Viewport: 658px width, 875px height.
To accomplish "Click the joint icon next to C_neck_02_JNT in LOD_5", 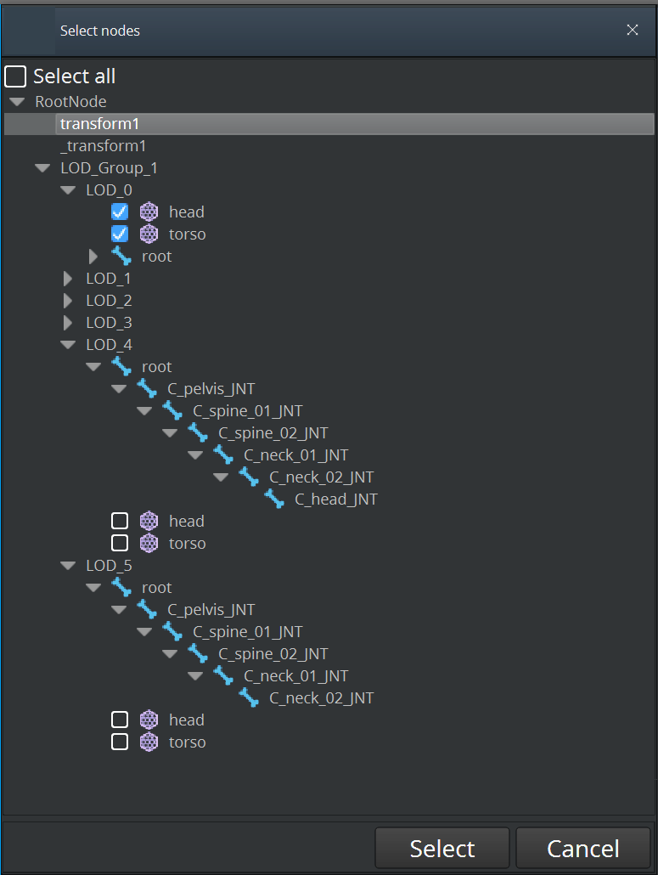I will click(x=248, y=697).
